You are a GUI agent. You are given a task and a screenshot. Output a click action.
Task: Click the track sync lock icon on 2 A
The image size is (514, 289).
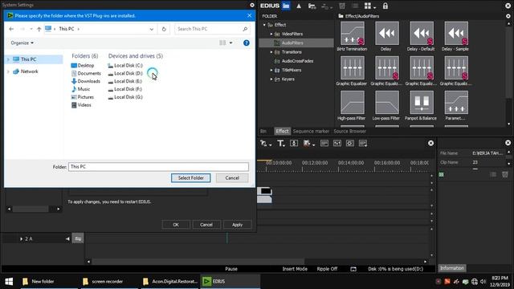click(78, 239)
